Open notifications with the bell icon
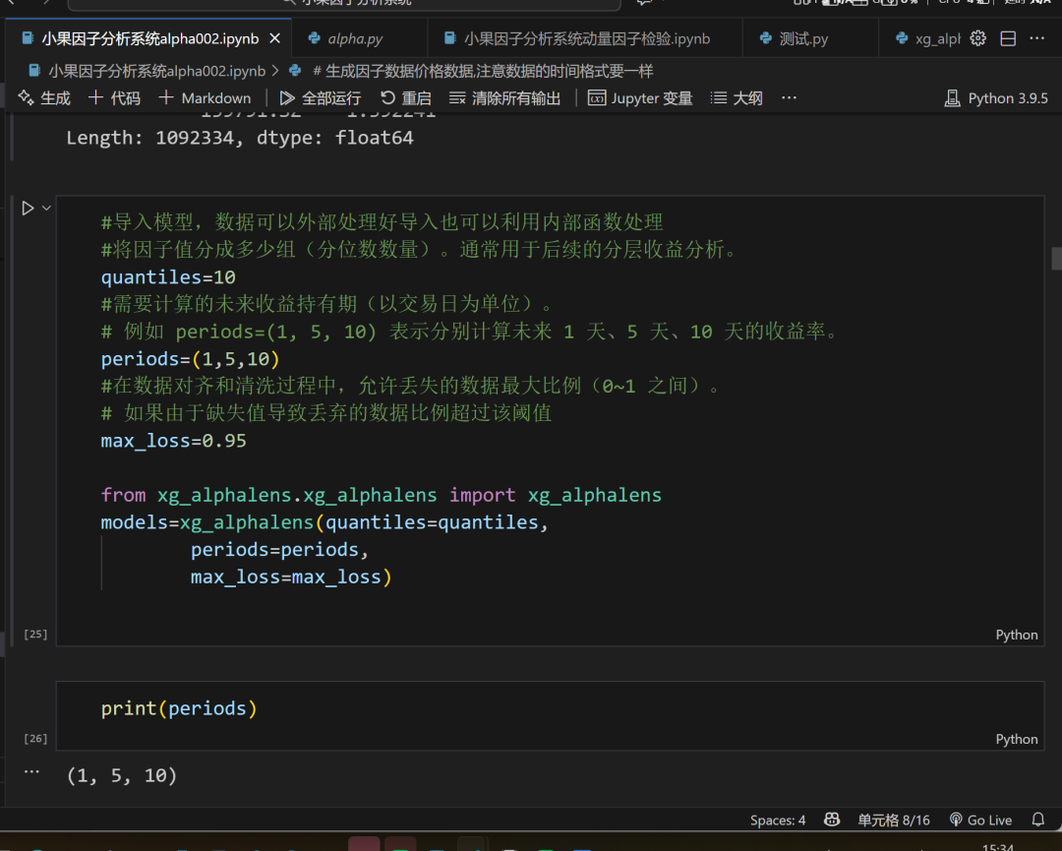 click(x=1037, y=820)
